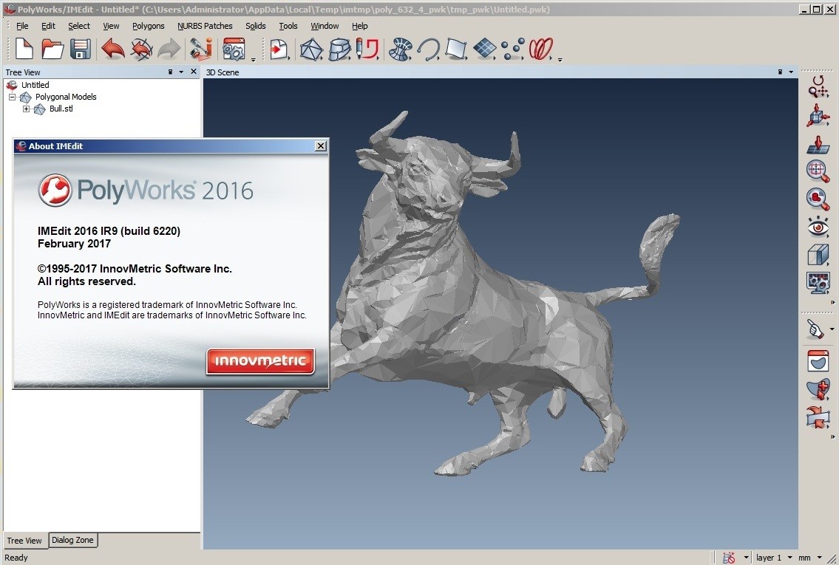Switch to the Dialog Zone tab
The width and height of the screenshot is (839, 565).
(x=72, y=540)
